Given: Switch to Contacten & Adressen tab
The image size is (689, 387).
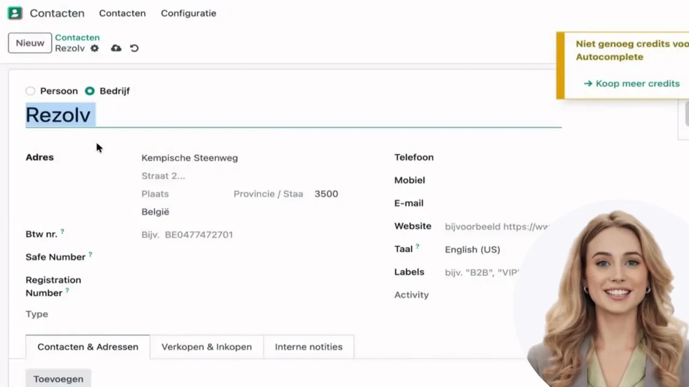Looking at the screenshot, I should [x=88, y=347].
